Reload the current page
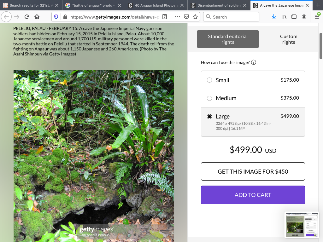This screenshot has height=242, width=323. point(27,17)
